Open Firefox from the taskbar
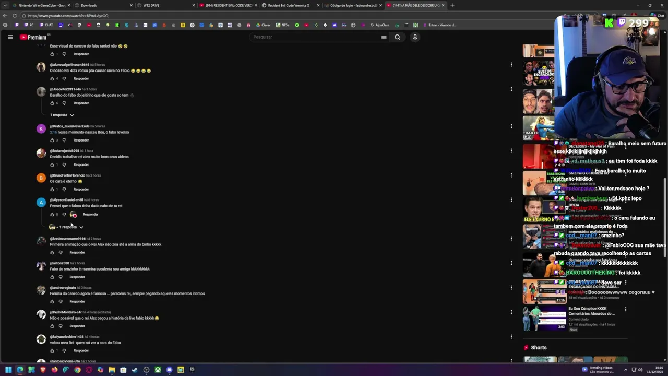The image size is (668, 376). pos(54,370)
